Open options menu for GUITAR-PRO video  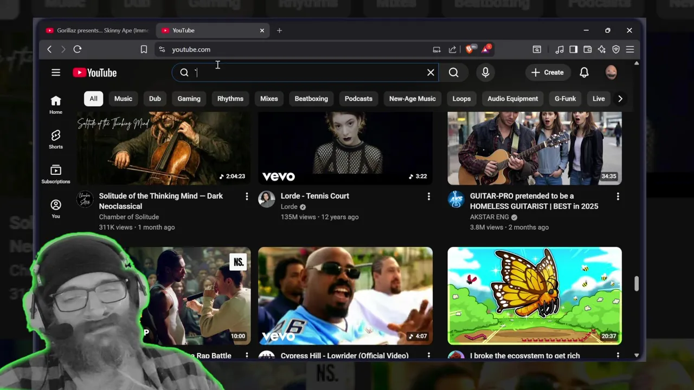[618, 196]
